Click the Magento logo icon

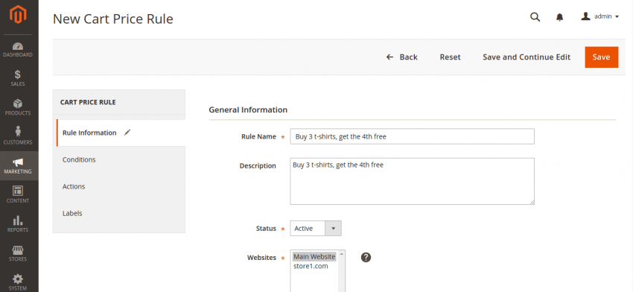tap(18, 15)
